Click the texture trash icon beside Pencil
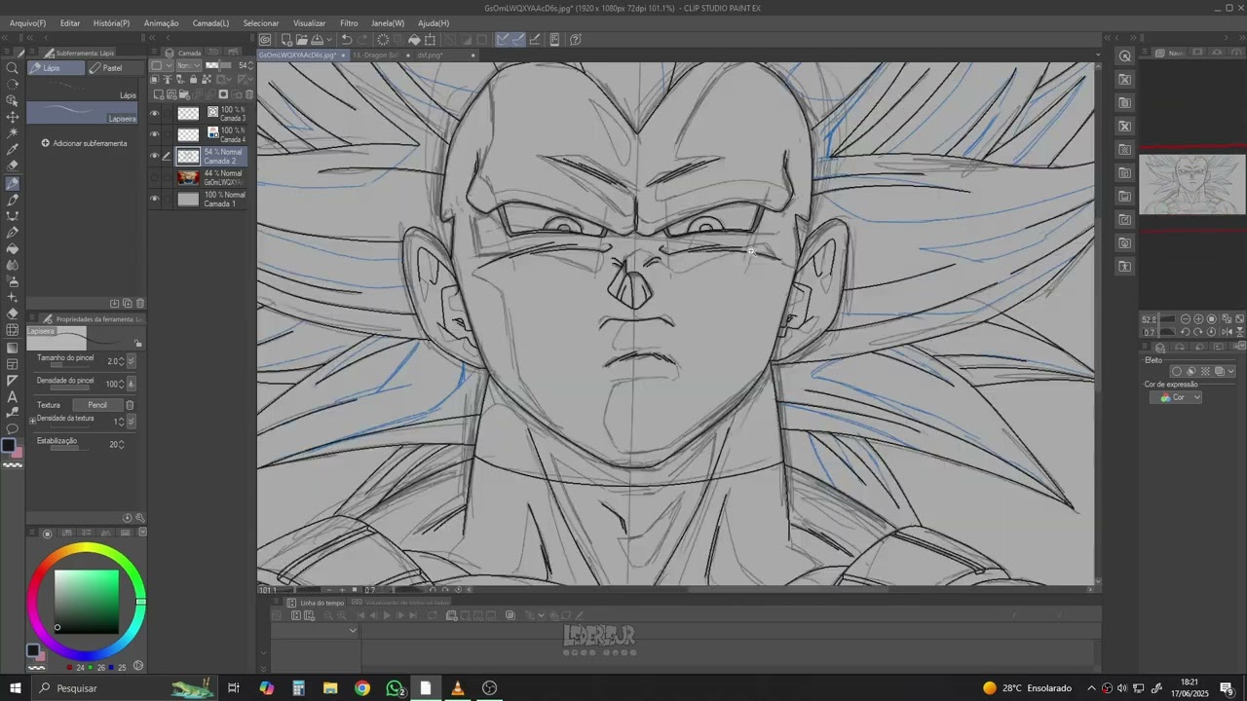This screenshot has height=701, width=1247. coord(130,405)
